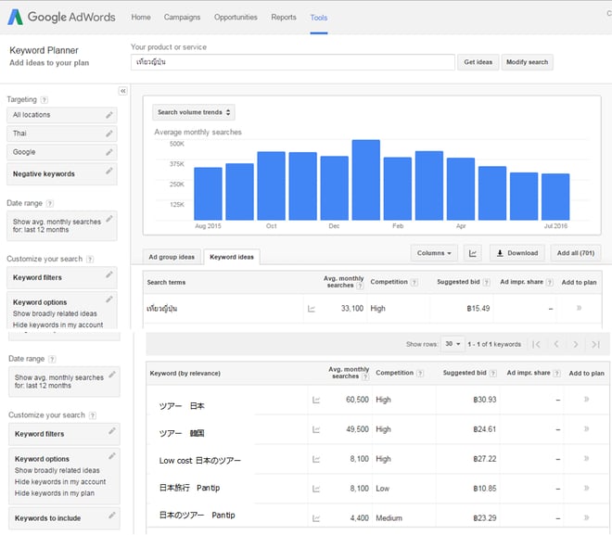Show trend icon for Low cost 日本のツアー row
Viewport: 612px width, 535px height.
pyautogui.click(x=316, y=459)
